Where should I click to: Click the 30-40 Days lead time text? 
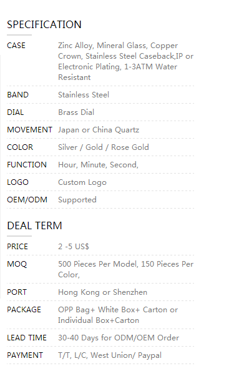click(119, 338)
